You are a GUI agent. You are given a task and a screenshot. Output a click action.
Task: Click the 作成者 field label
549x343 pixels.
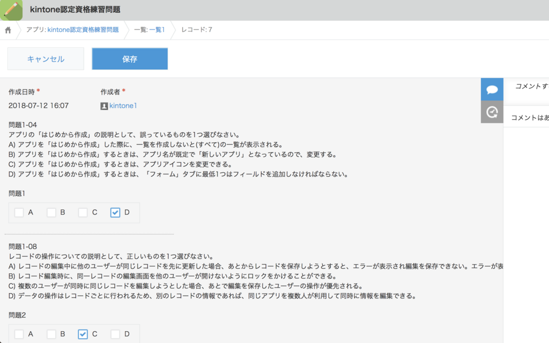point(110,92)
